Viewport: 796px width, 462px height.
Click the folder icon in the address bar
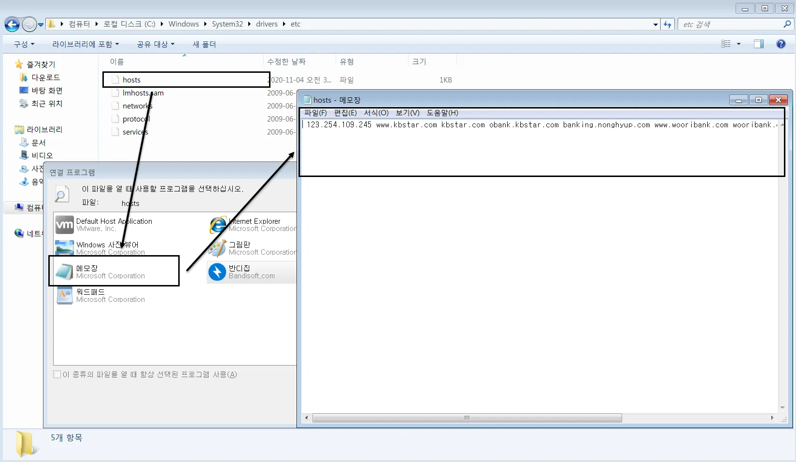coord(52,24)
